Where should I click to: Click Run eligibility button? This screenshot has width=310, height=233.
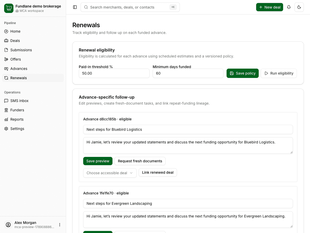279,73
